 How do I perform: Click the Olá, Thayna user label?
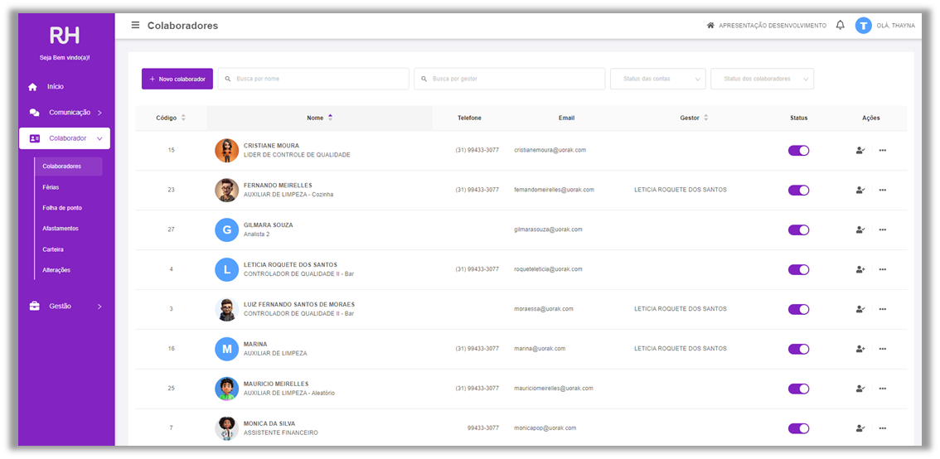(x=895, y=26)
